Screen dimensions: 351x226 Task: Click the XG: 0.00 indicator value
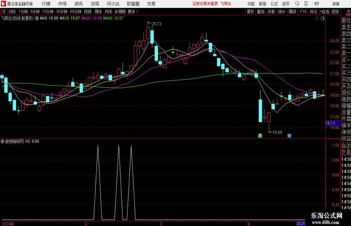point(32,141)
